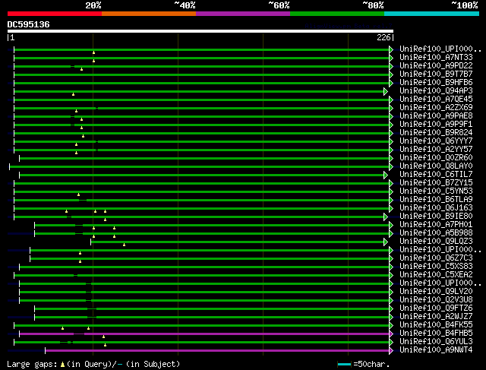Select the UniRef100_C5XEA2 label

point(436,275)
